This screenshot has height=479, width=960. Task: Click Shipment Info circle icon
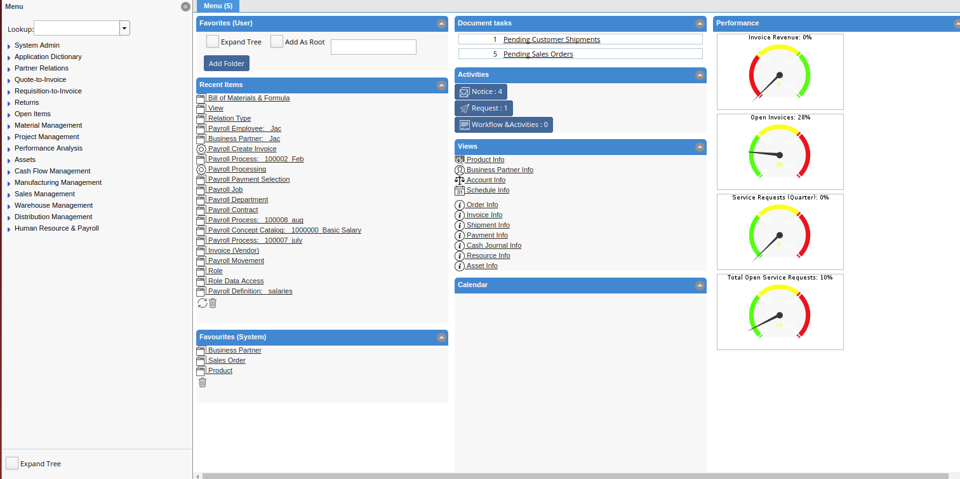tap(460, 225)
